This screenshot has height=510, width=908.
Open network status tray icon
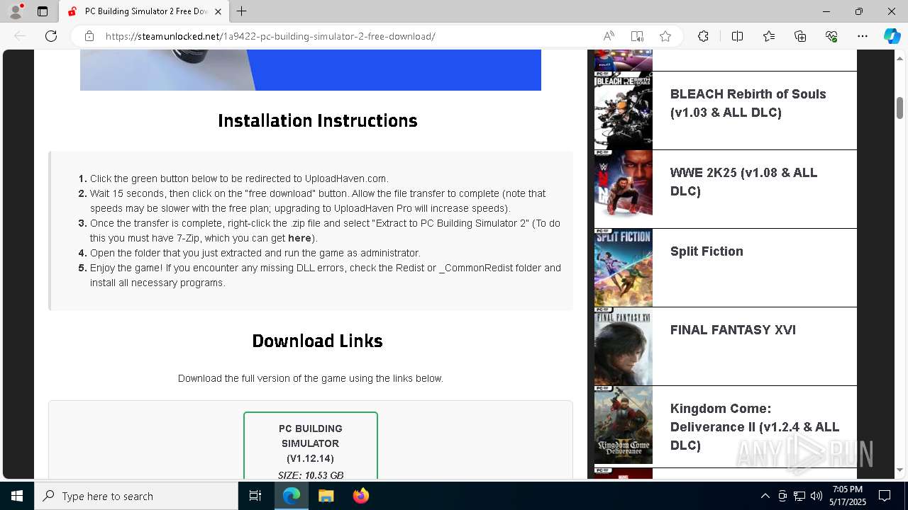[799, 496]
